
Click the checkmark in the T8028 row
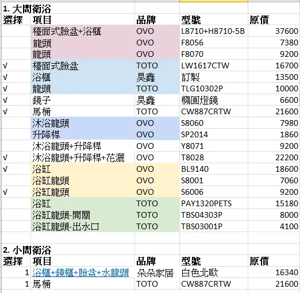[5, 158]
